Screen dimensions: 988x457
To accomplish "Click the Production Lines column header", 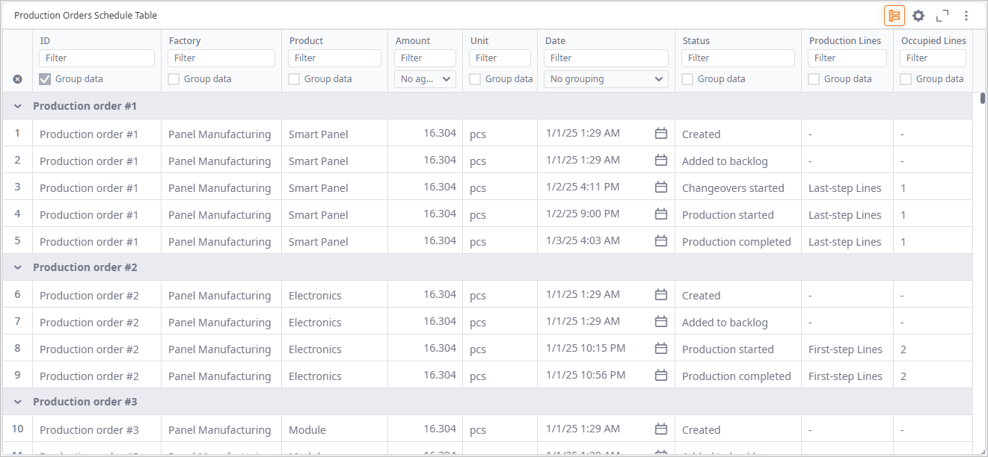I will pyautogui.click(x=844, y=41).
